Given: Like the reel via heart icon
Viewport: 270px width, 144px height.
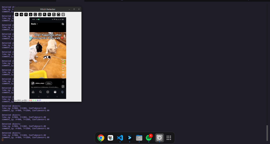Looking at the screenshot, I should [x=63, y=62].
